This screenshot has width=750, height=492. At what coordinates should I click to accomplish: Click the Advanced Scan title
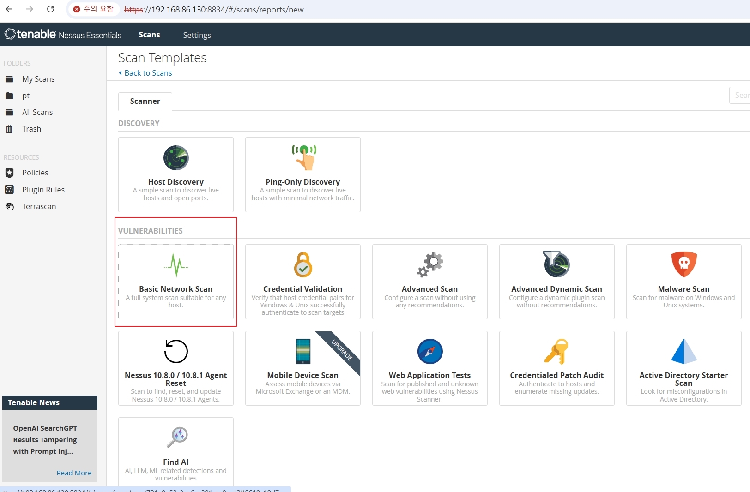click(430, 289)
